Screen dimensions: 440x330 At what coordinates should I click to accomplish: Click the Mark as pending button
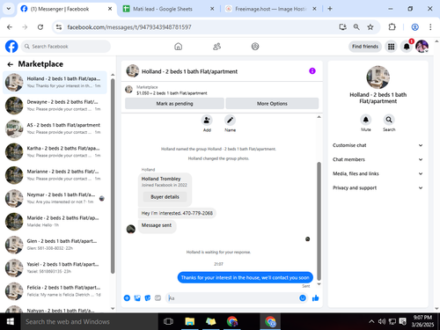click(x=174, y=104)
